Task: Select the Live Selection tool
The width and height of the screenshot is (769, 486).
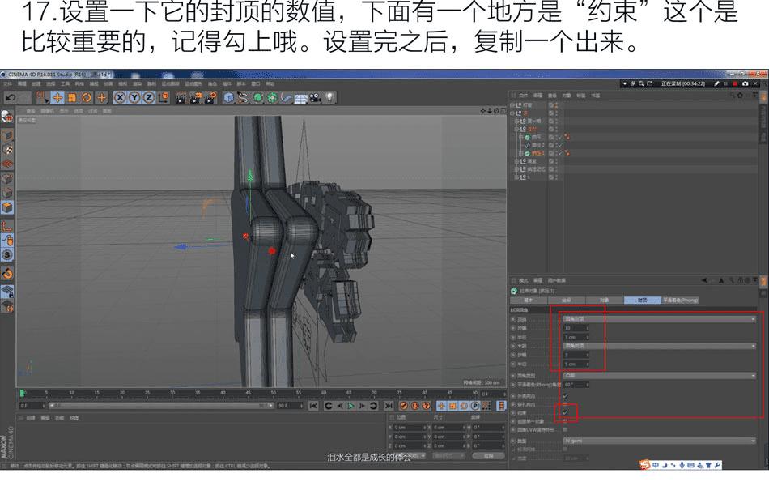Action: (43, 98)
